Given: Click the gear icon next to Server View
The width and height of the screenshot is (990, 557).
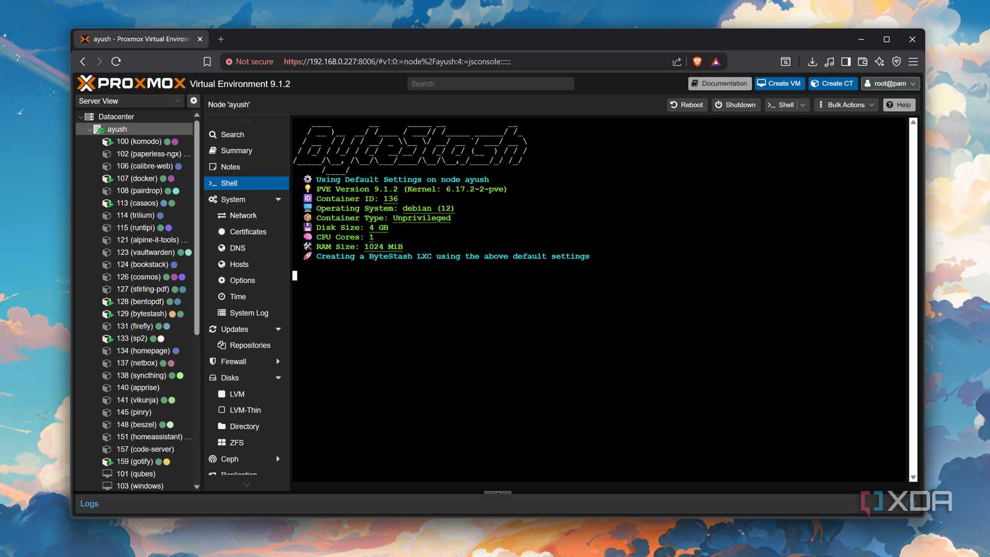Looking at the screenshot, I should pos(193,100).
